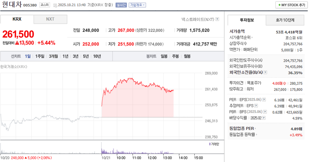Select the 3개월 line chart period
Viewport: 309px width, 162px height.
coord(53,56)
